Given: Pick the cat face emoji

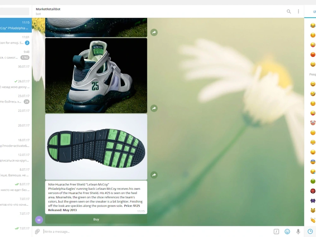Looking at the screenshot, I should pyautogui.click(x=313, y=210).
